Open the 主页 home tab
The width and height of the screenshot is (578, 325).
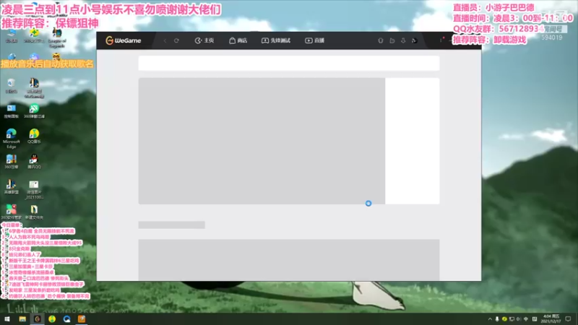pos(204,40)
